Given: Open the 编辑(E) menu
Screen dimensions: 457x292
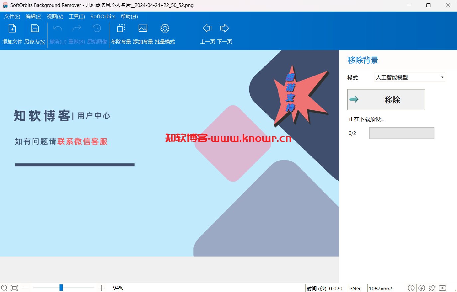Looking at the screenshot, I should coord(34,17).
